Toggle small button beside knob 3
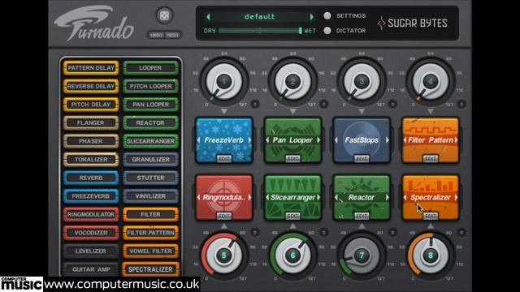520x292 pixels. click(x=392, y=104)
